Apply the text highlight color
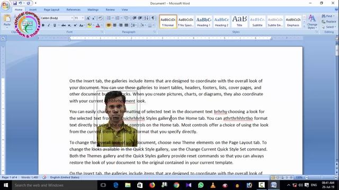This screenshot has width=339, height=190. (90, 25)
